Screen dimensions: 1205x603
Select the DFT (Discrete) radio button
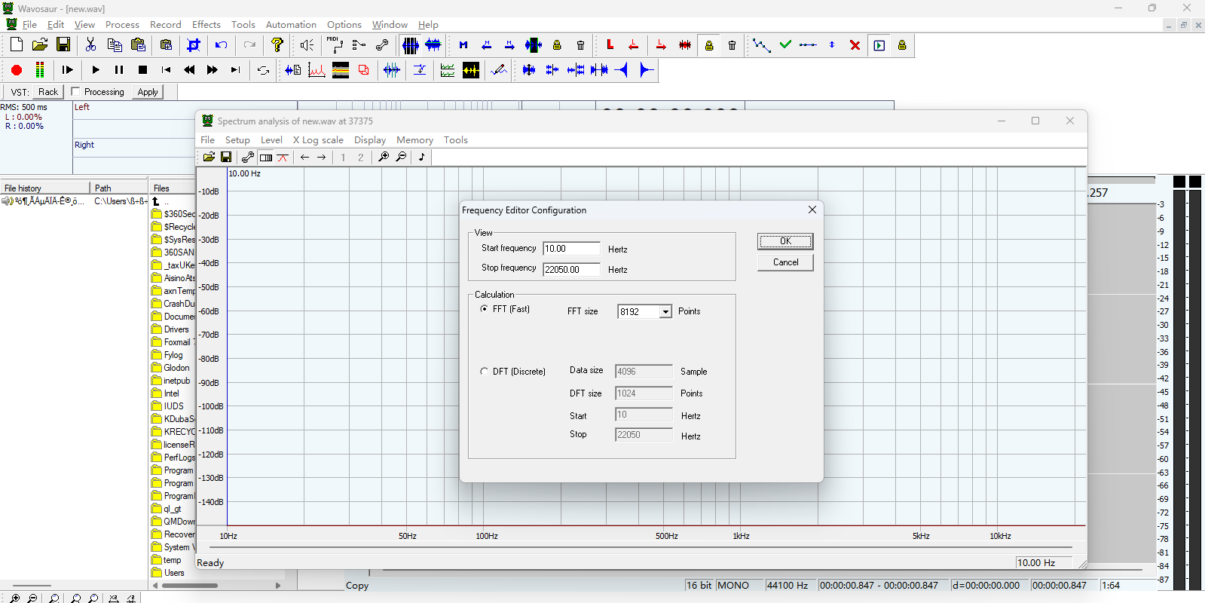[484, 372]
